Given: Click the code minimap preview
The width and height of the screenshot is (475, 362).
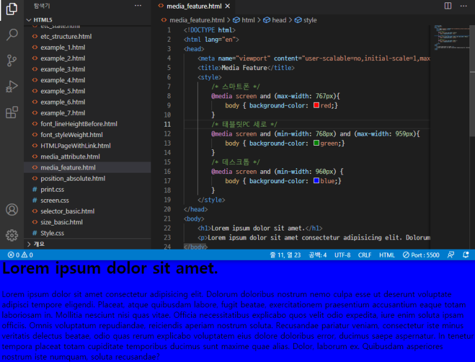Looking at the screenshot, I should pyautogui.click(x=452, y=37).
